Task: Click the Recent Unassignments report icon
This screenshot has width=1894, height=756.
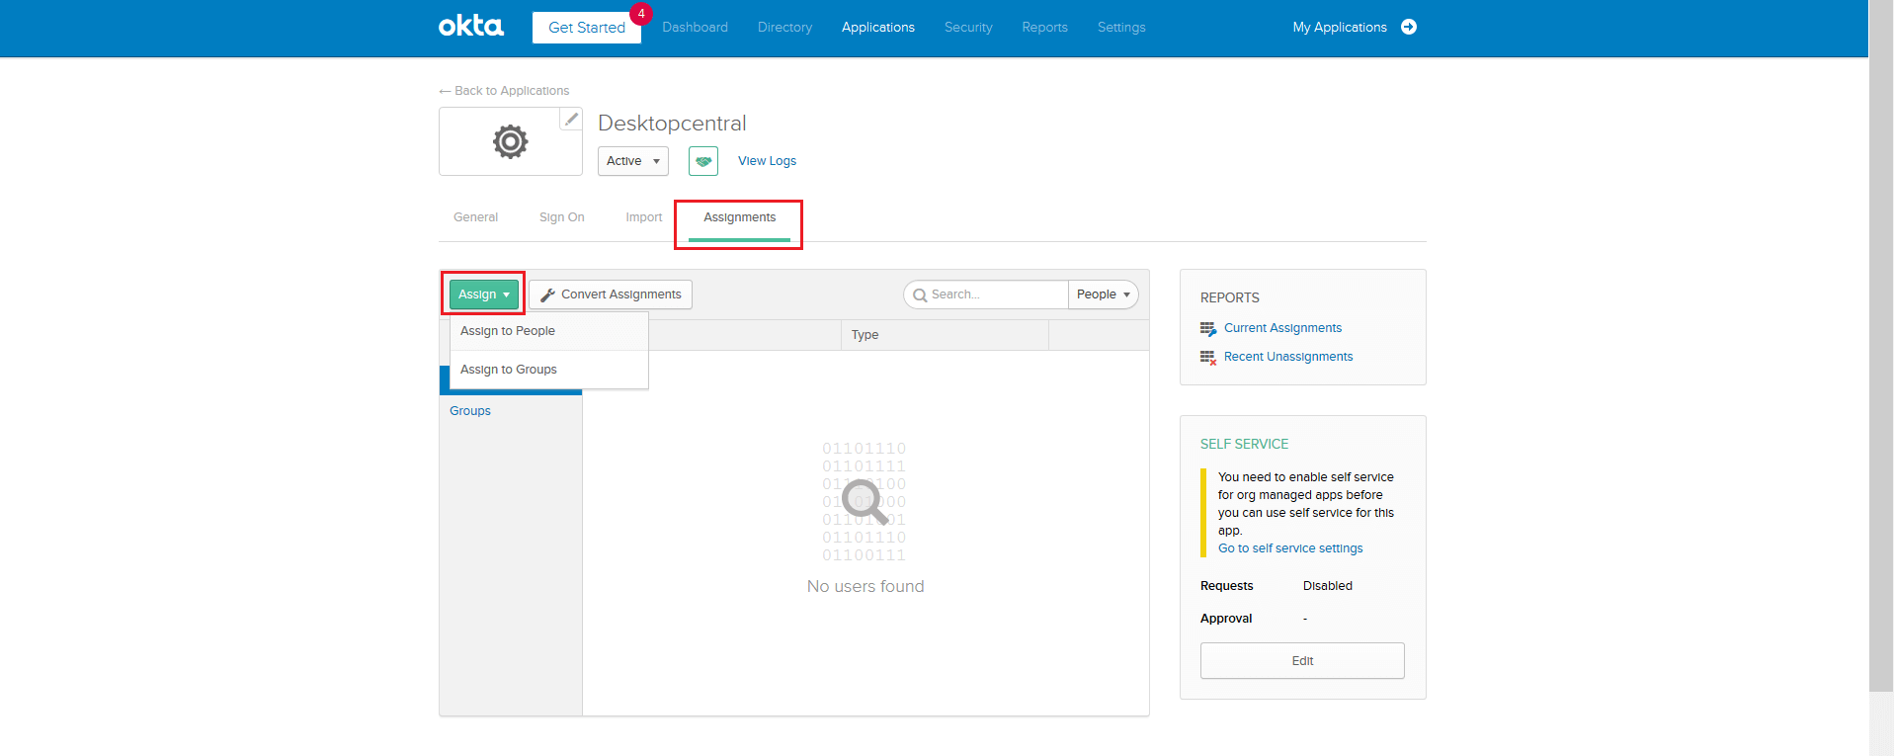Action: 1208,358
